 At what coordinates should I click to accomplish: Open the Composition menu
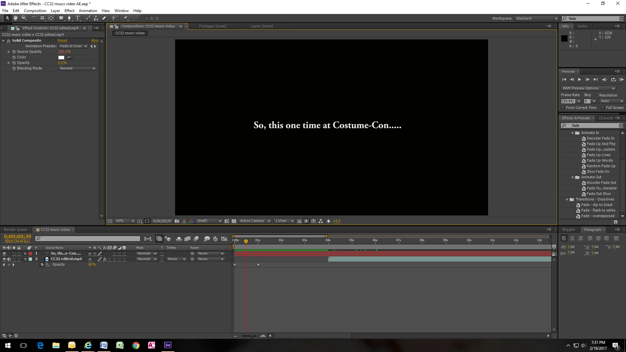(35, 11)
